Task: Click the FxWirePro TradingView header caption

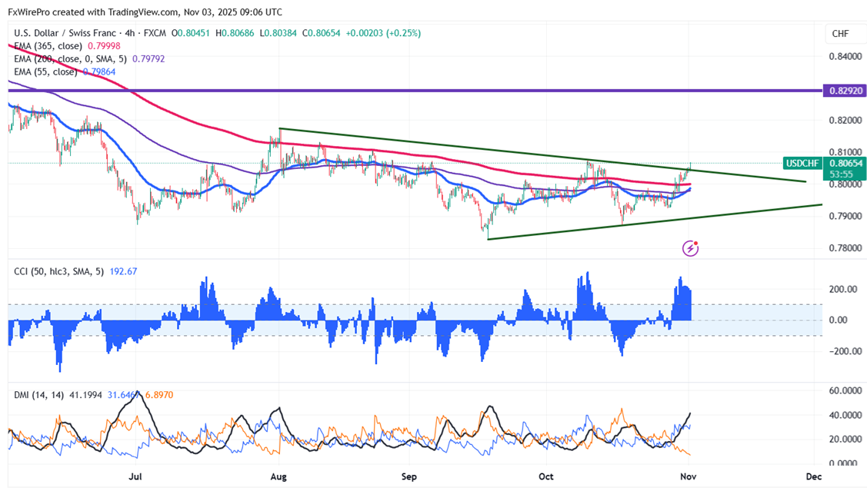Action: (x=145, y=12)
